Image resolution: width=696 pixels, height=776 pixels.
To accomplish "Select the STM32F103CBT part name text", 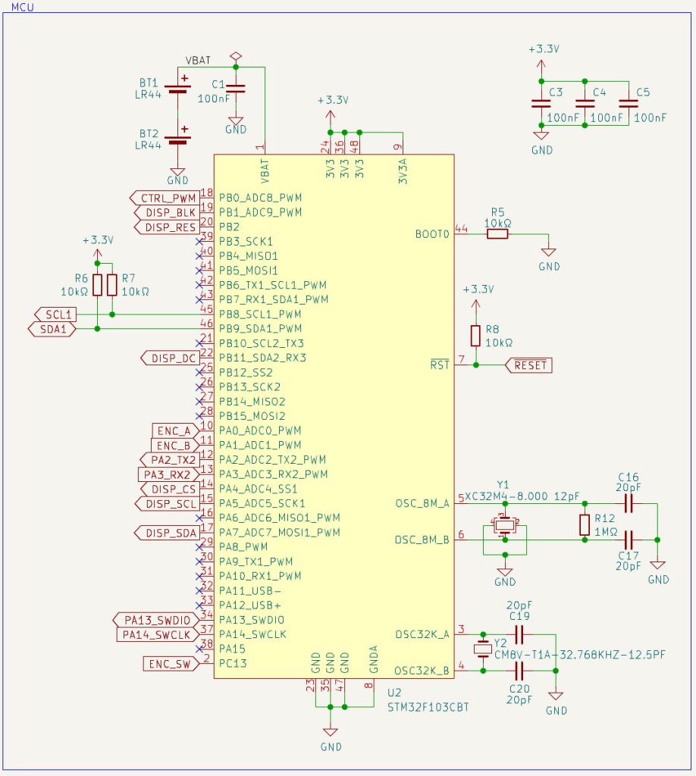I will pyautogui.click(x=427, y=707).
